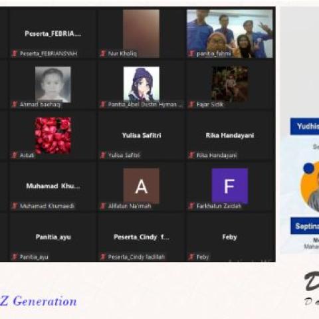Screen dimensions: 319x319
Task: Click muted mic icon next to Fajar Sidik
Action: (191, 104)
